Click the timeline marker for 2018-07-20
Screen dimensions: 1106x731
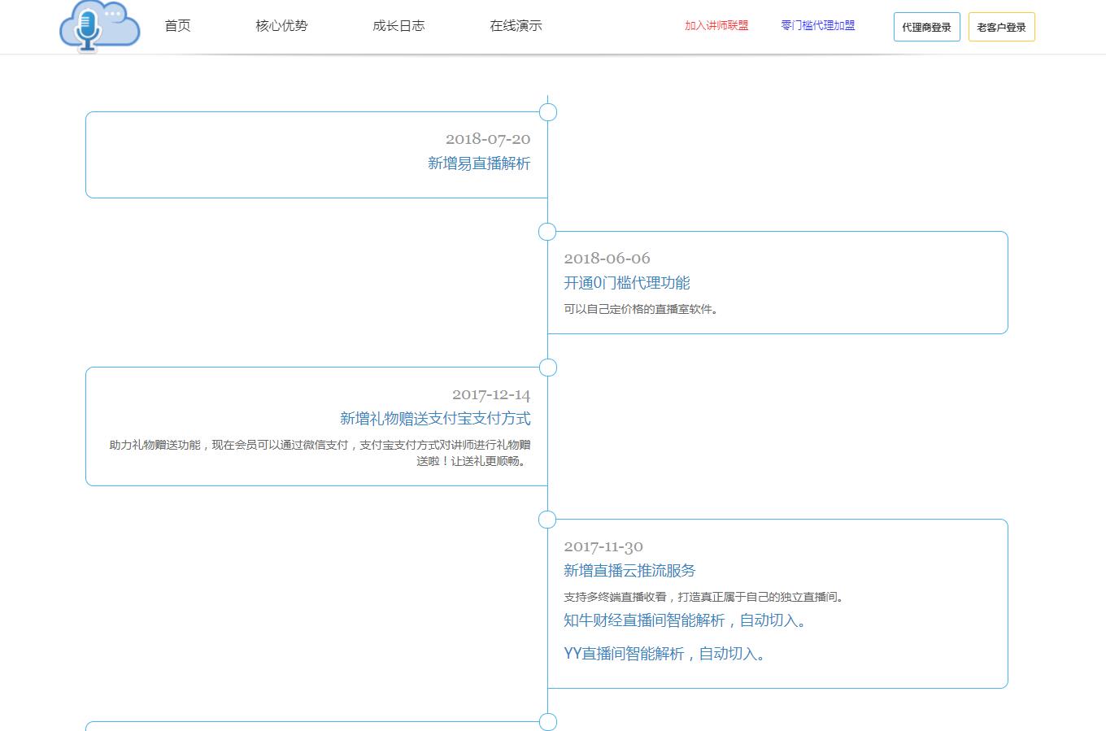coord(548,112)
